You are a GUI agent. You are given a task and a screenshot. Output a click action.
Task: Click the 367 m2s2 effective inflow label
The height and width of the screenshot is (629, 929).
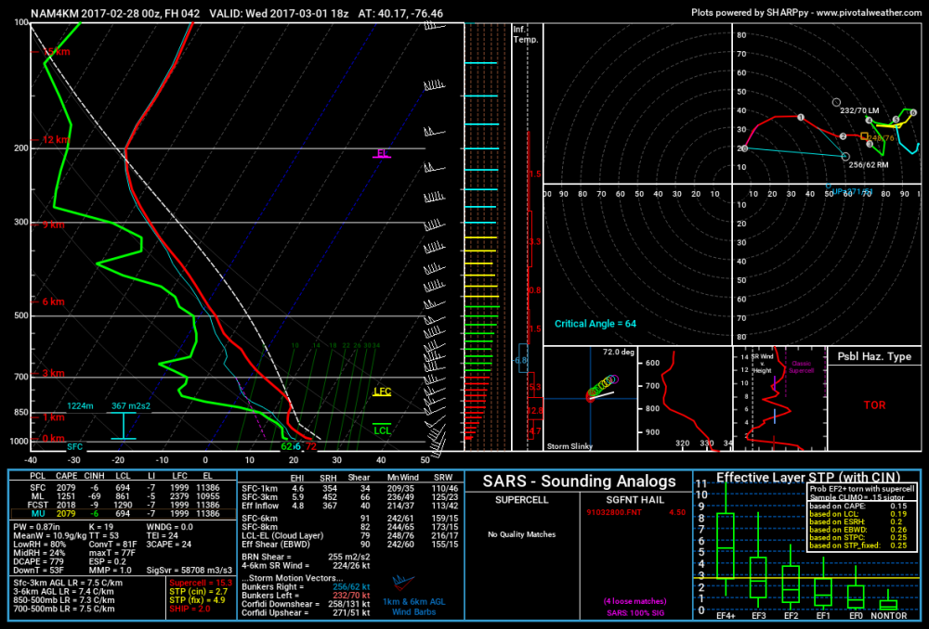(x=131, y=406)
